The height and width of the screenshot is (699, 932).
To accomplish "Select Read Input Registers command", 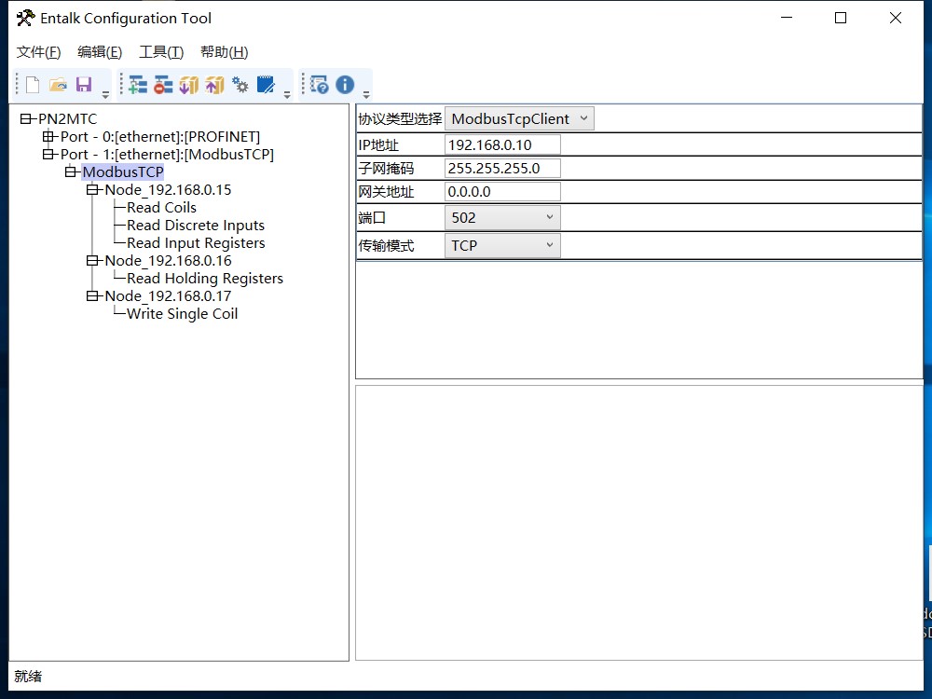I will tap(196, 243).
